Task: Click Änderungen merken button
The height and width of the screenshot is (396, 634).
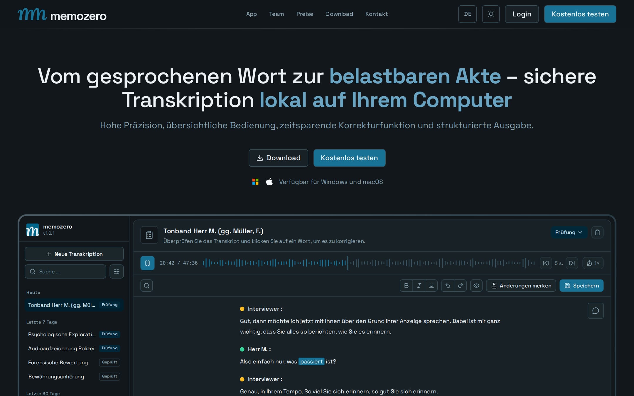Action: 521,285
